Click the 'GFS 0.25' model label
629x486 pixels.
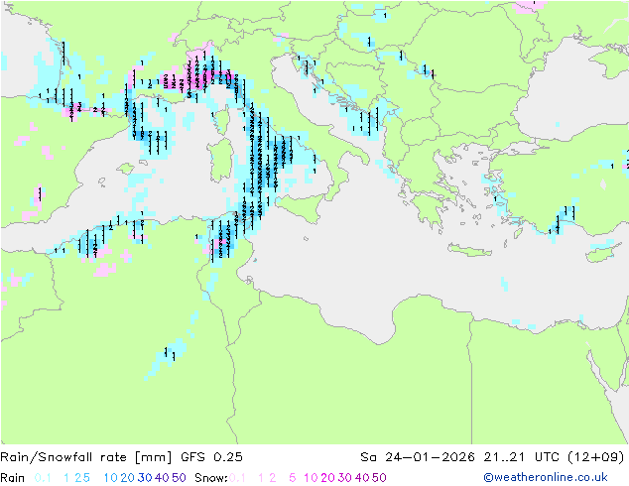click(211, 457)
